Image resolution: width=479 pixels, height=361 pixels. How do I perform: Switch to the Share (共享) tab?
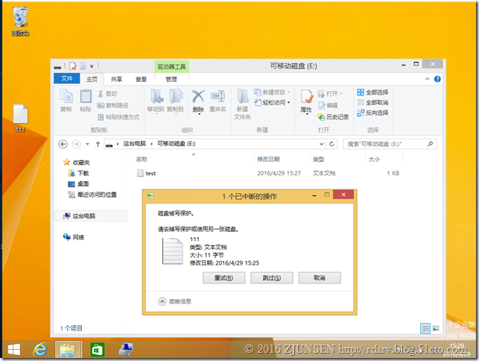(116, 79)
